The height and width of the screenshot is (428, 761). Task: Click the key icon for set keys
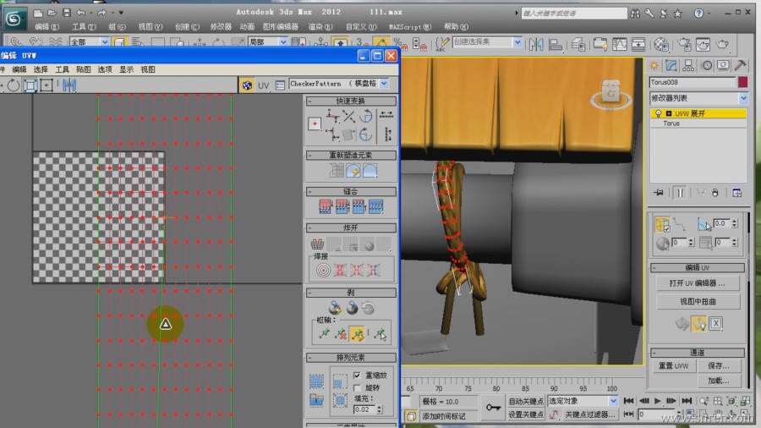494,408
